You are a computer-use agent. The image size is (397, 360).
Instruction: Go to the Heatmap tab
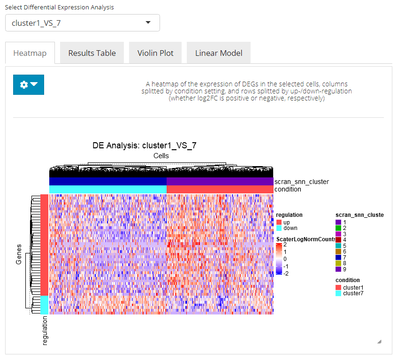pos(30,53)
